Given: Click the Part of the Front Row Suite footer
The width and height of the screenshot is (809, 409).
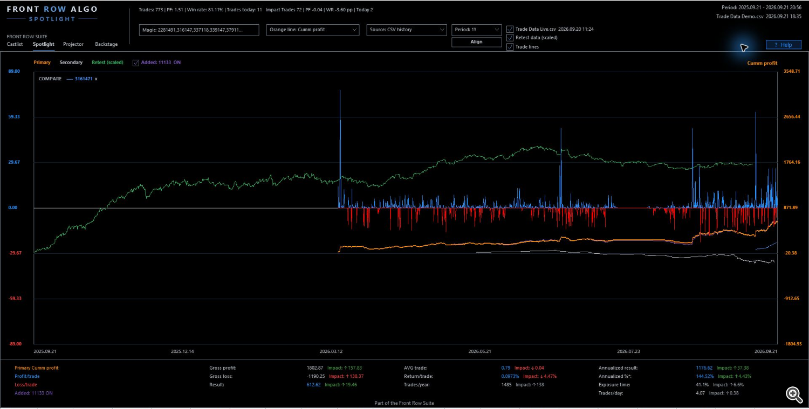Looking at the screenshot, I should click(404, 403).
